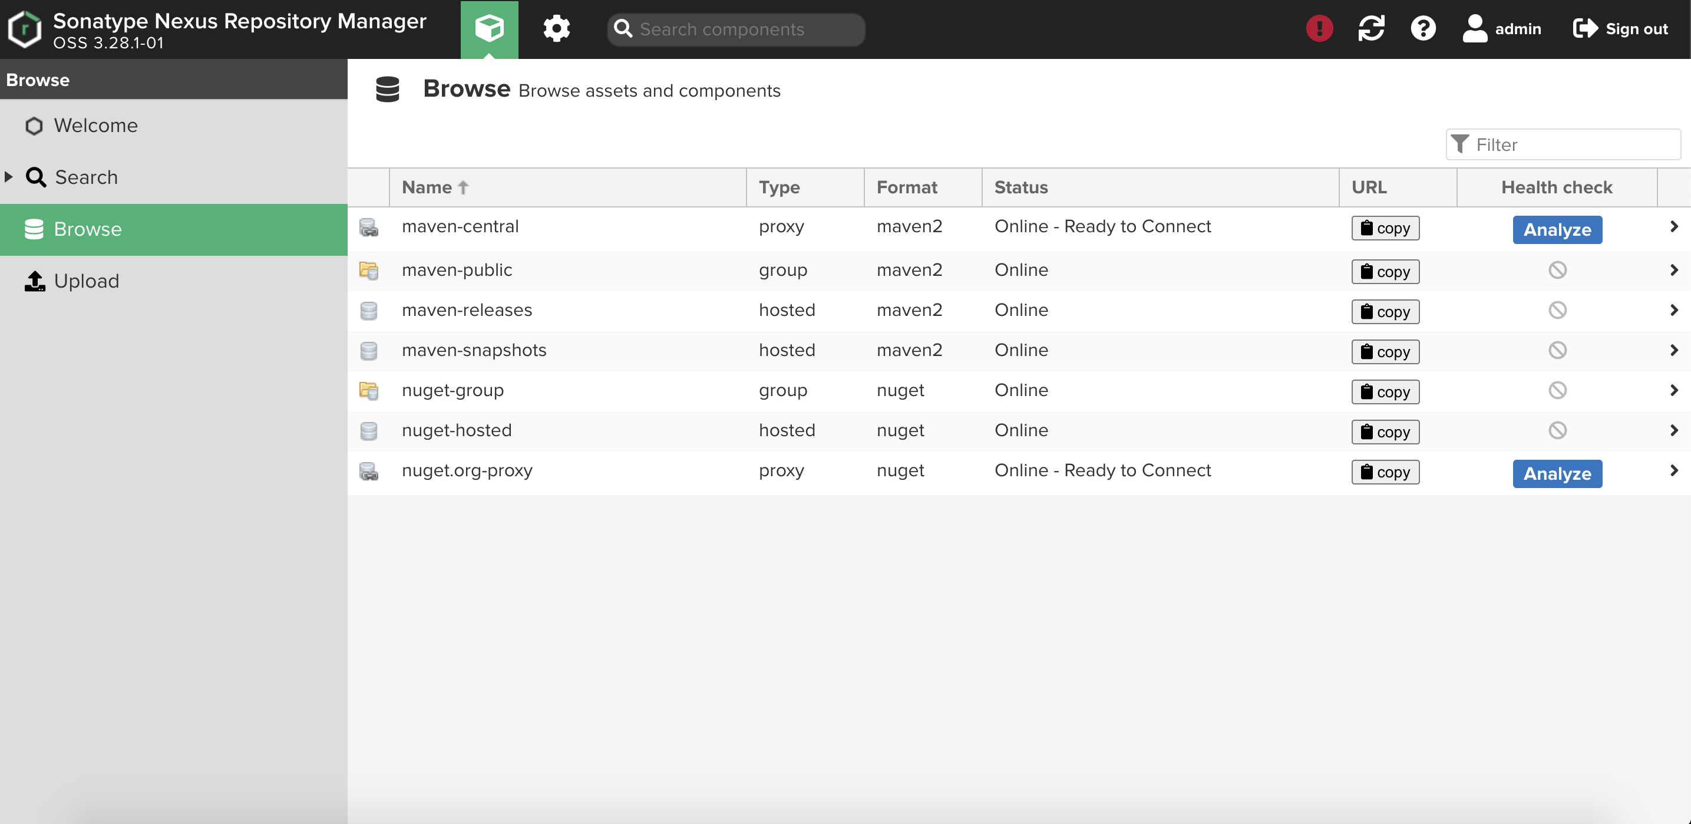1691x824 pixels.
Task: Expand the Search tree item arrow
Action: tap(9, 177)
